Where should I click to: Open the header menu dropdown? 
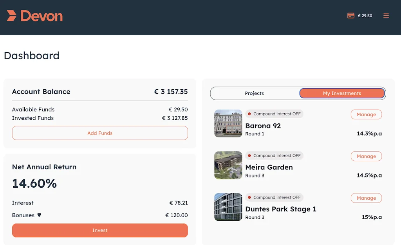pyautogui.click(x=386, y=16)
